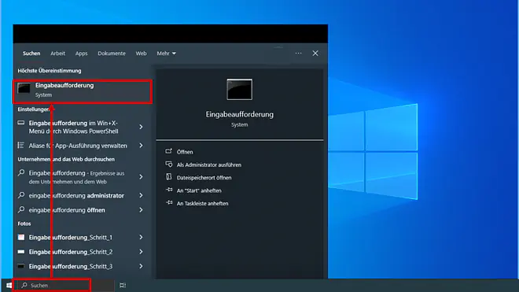
Task: Open Eingabeaufforderung top match result
Action: pyautogui.click(x=83, y=91)
